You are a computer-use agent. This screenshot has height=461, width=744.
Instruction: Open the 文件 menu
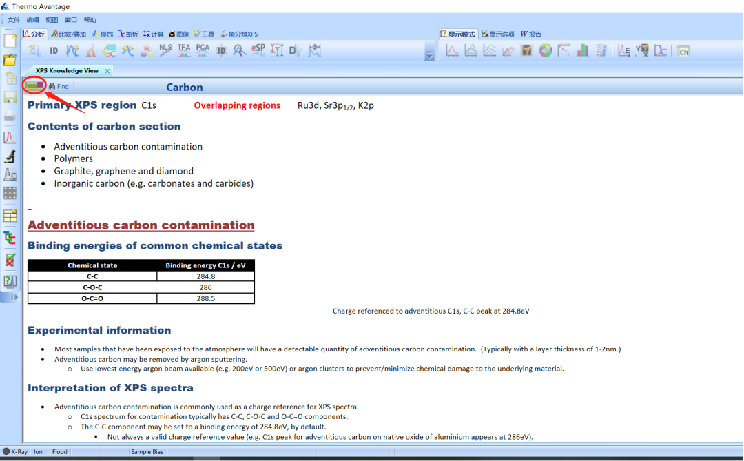click(x=14, y=20)
